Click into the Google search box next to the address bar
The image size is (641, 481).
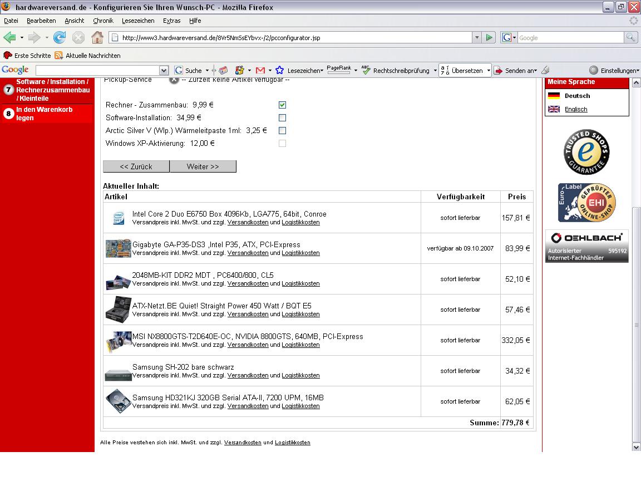[x=571, y=38]
